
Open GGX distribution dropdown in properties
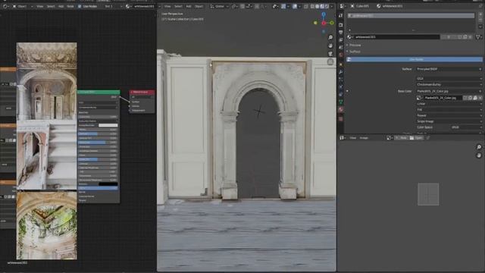pos(449,79)
